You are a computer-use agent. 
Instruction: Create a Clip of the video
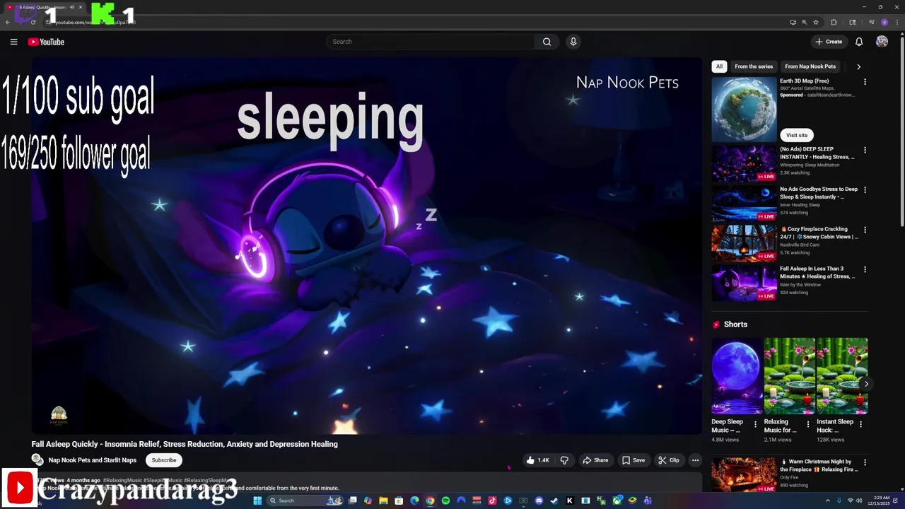pos(669,460)
